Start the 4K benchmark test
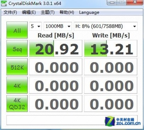Screen dimensions: 144x130 click(x=17, y=85)
